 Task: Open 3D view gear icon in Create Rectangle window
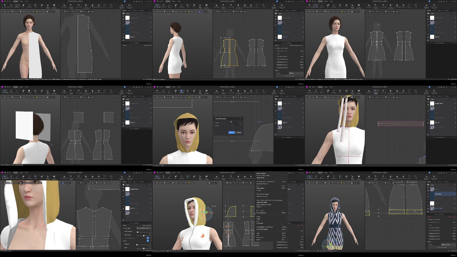coord(200,97)
